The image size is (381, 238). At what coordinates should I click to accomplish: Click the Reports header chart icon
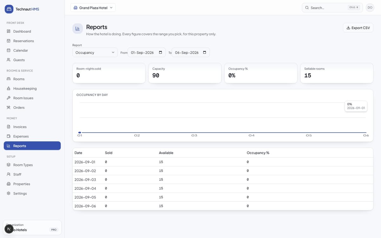[x=77, y=29]
